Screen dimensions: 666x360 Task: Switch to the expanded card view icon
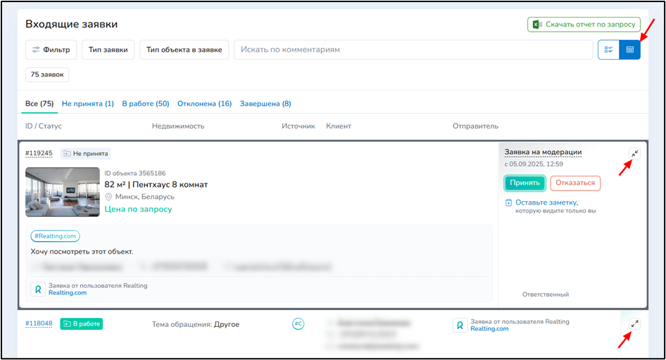click(x=630, y=50)
